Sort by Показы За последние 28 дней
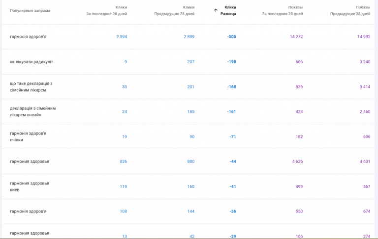The image size is (378, 239). pyautogui.click(x=283, y=10)
